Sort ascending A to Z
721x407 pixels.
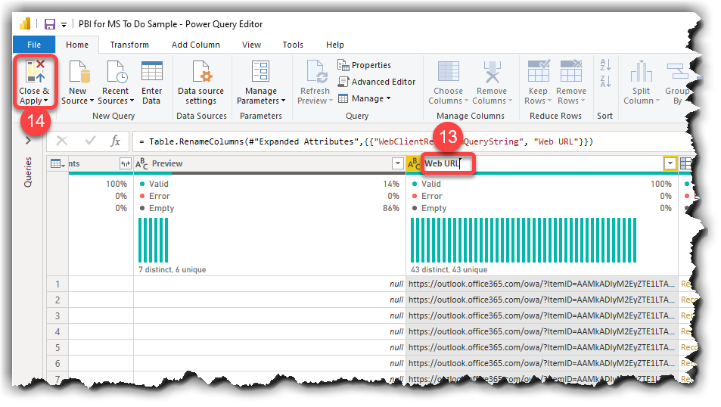point(605,65)
